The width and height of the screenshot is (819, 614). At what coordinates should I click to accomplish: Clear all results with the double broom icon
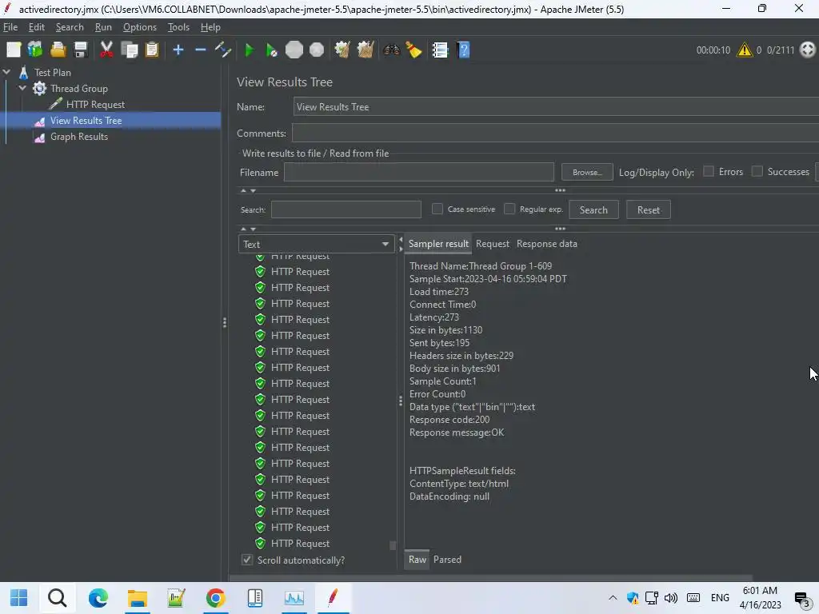coord(365,50)
